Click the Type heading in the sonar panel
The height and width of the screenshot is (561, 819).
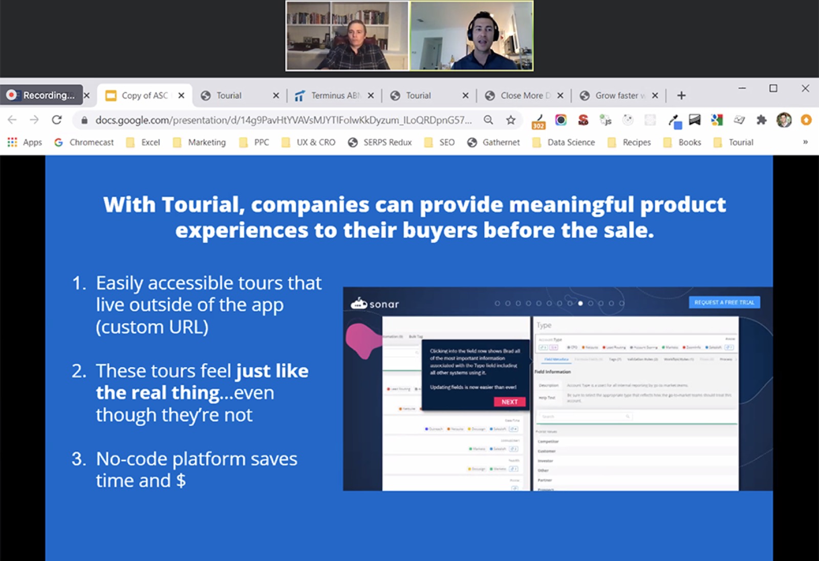point(544,325)
